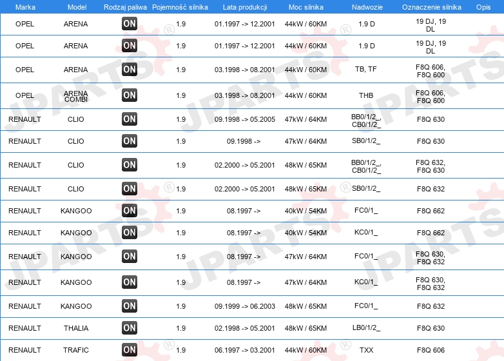
Task: Click the ON icon in the Kangoo 47kW FC0/1_ row
Action: click(x=130, y=256)
